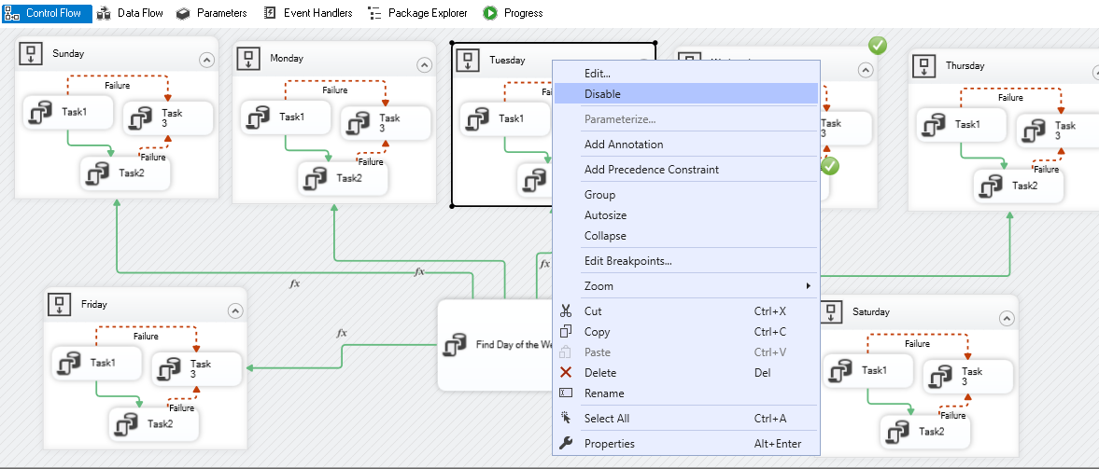Select Task 3 in the Thursday container
Screen dimensions: 1099x469
tap(1052, 131)
